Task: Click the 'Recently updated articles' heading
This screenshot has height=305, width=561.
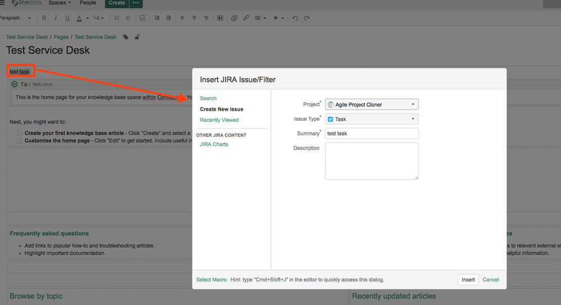Action: tap(394, 296)
